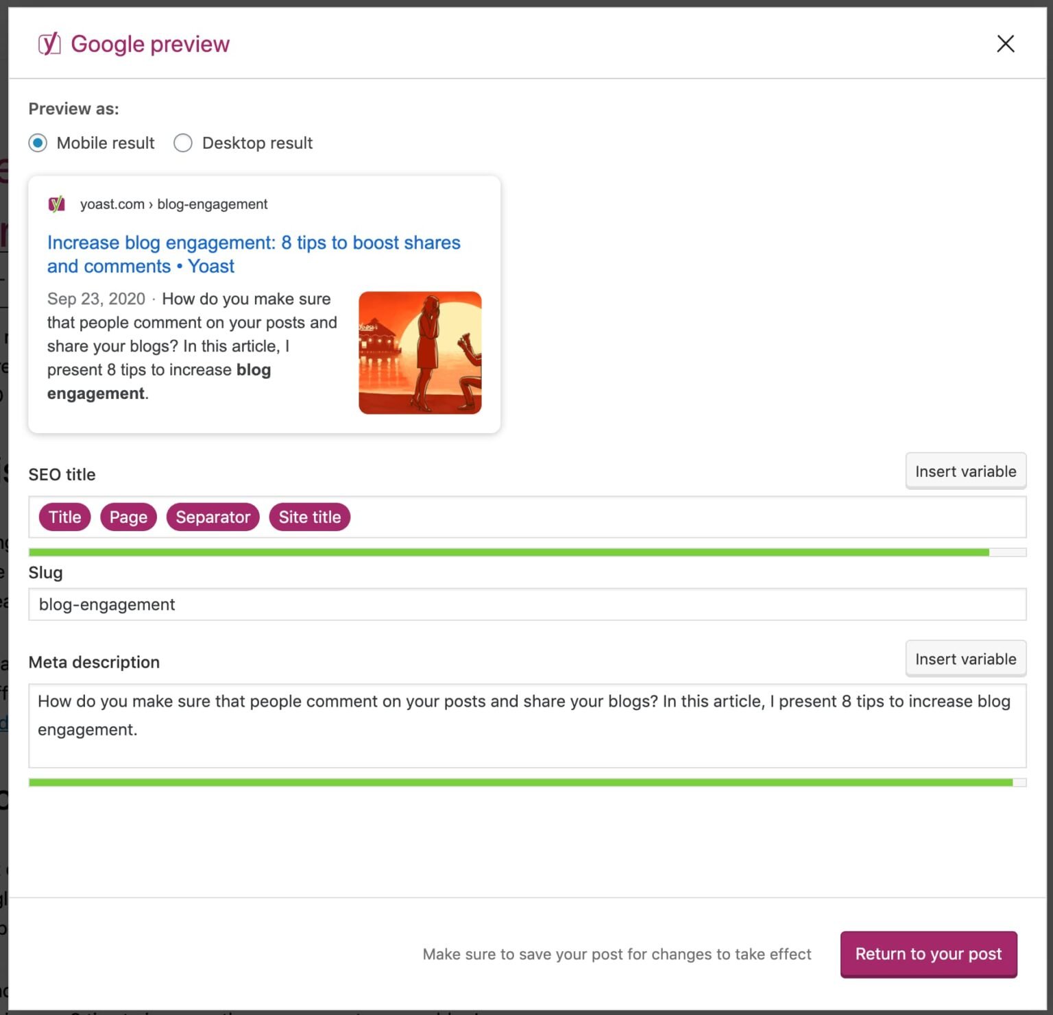The height and width of the screenshot is (1015, 1053).
Task: Select the Separator variable pill
Action: [213, 517]
